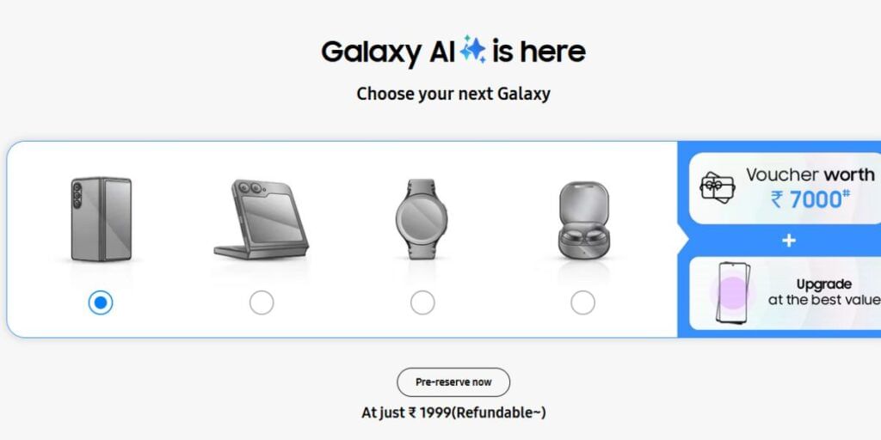Select the Galaxy Buds earbuds case image
This screenshot has width=881, height=440.
coord(583,220)
